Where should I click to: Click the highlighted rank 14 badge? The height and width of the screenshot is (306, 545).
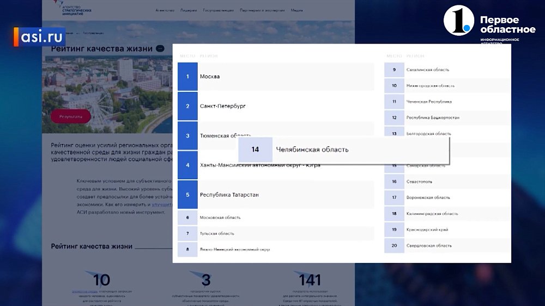255,149
